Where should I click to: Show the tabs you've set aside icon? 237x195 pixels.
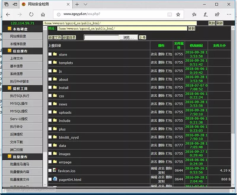coord(6,4)
